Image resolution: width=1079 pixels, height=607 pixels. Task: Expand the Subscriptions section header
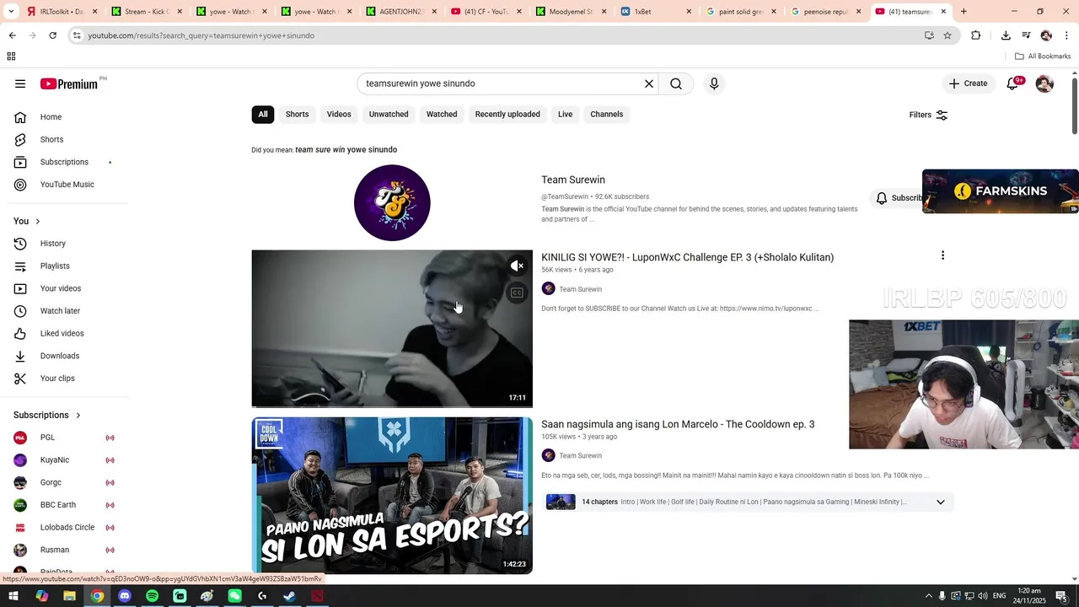tap(47, 415)
